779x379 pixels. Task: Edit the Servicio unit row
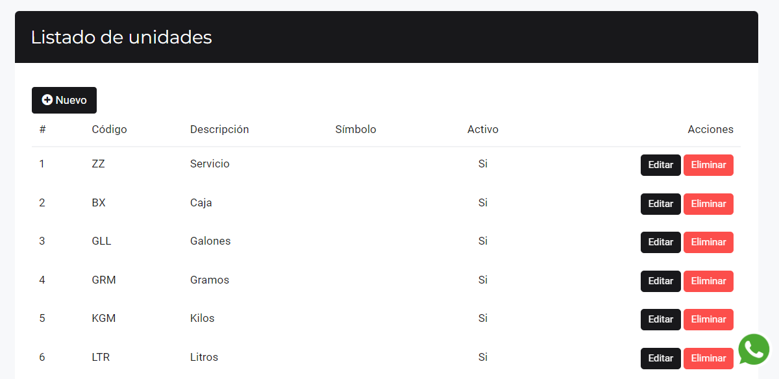(x=660, y=165)
